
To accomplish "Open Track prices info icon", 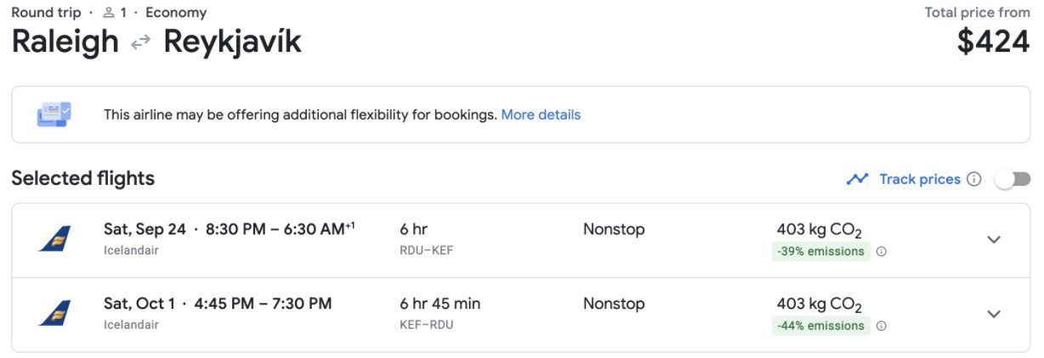I will point(974,179).
